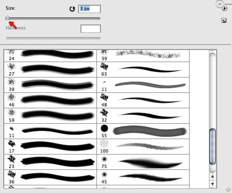Click the Size value input field

pyautogui.click(x=89, y=9)
